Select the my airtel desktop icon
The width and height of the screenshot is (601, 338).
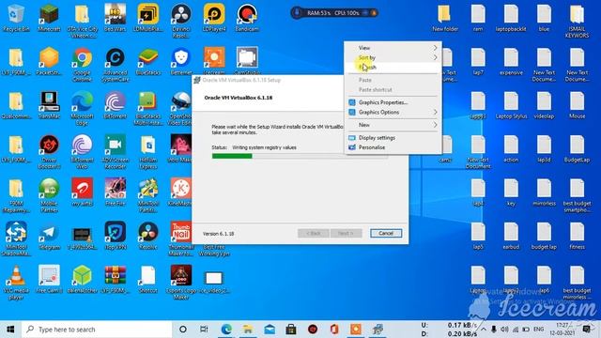(82, 192)
